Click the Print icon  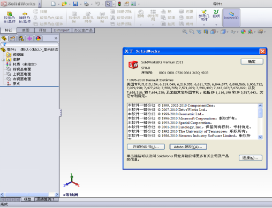click(86, 4)
